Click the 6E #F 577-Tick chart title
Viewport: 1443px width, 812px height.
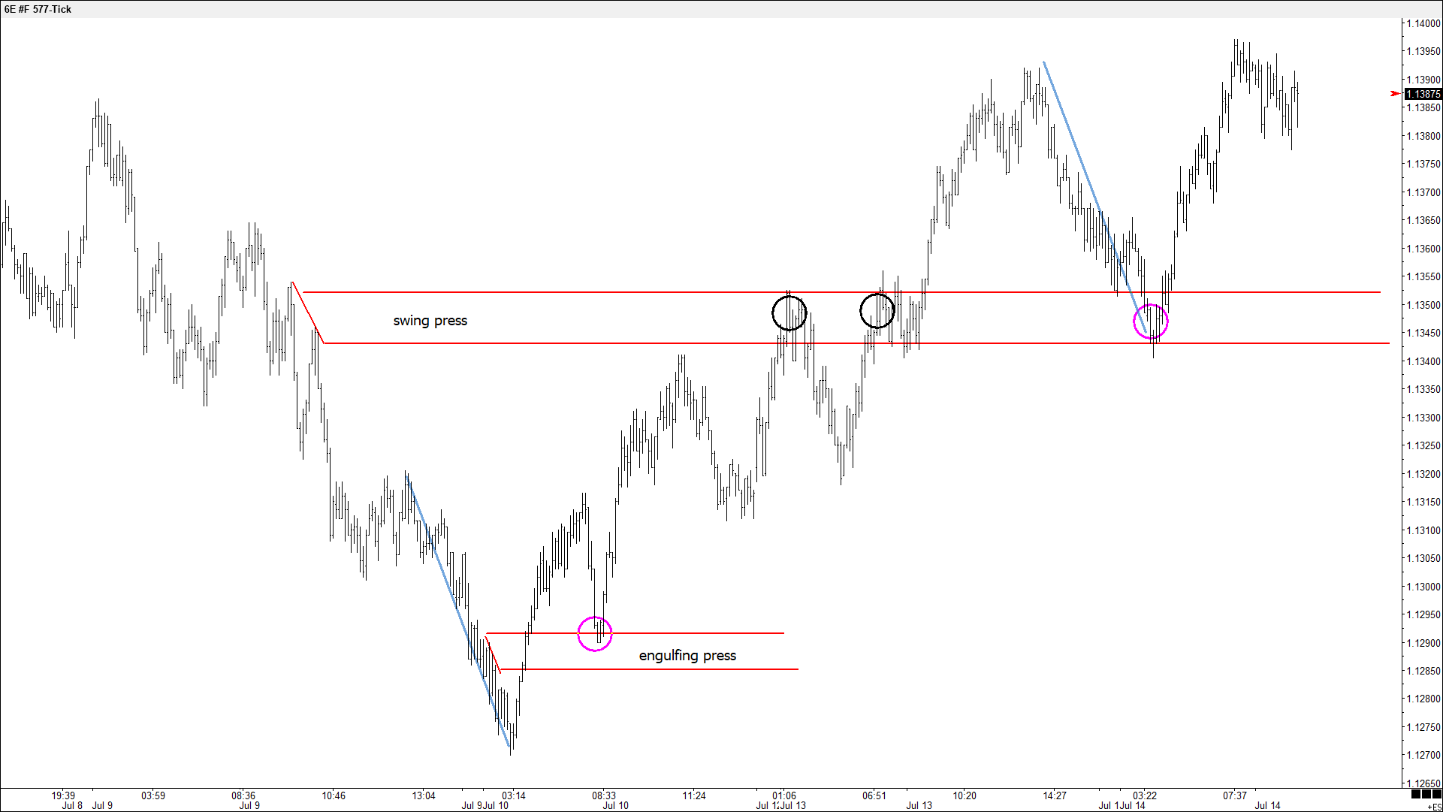pos(38,9)
